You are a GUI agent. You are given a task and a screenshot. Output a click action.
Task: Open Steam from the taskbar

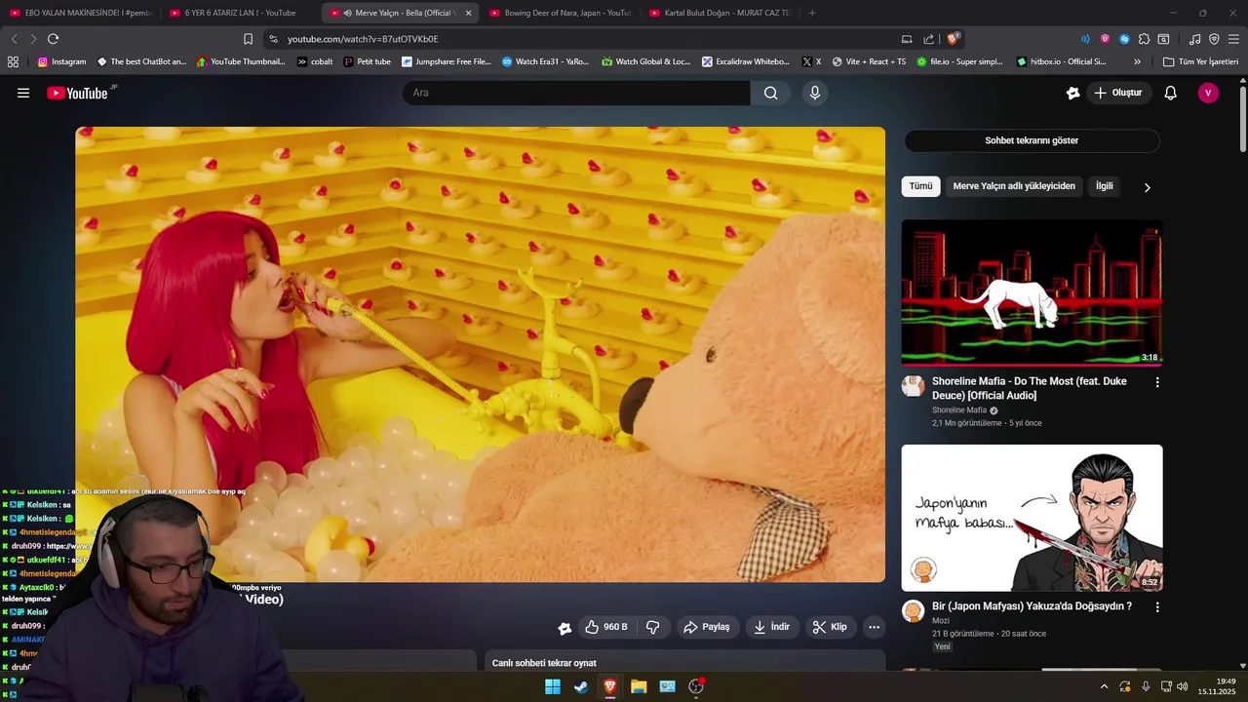click(581, 686)
